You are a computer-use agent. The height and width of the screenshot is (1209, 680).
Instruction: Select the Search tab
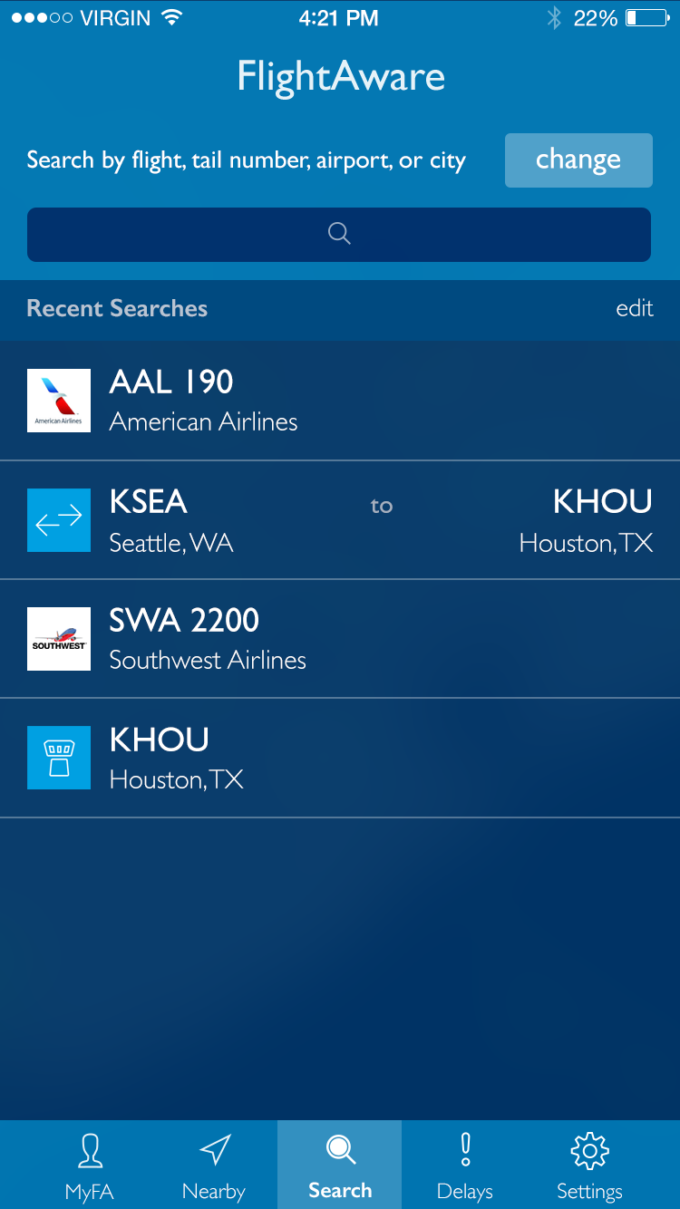[340, 1165]
